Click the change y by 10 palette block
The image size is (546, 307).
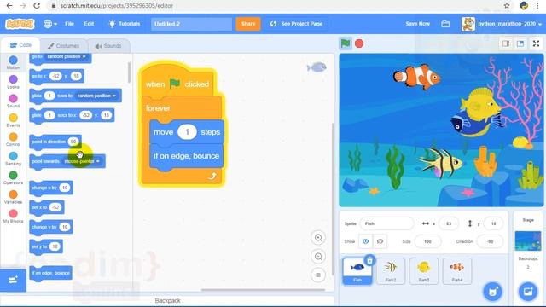[51, 227]
